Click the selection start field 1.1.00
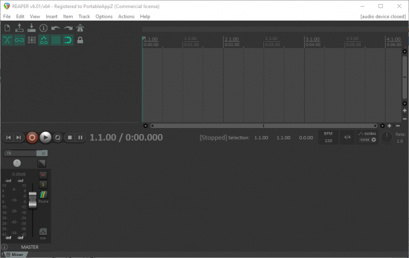Viewport: 409px width, 258px height. 261,137
